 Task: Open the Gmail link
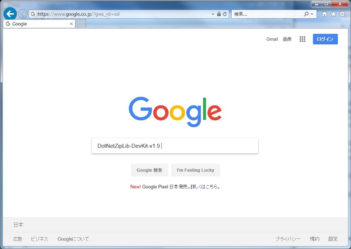tap(272, 39)
